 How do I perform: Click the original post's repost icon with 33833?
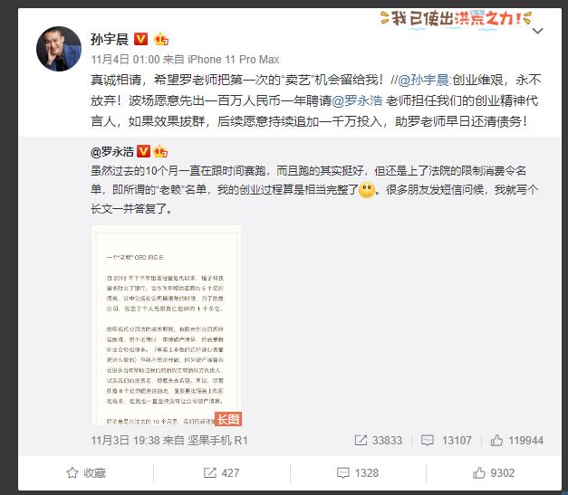click(378, 441)
